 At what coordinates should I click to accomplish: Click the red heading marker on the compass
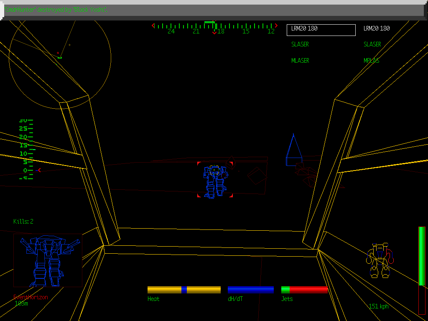(x=214, y=32)
